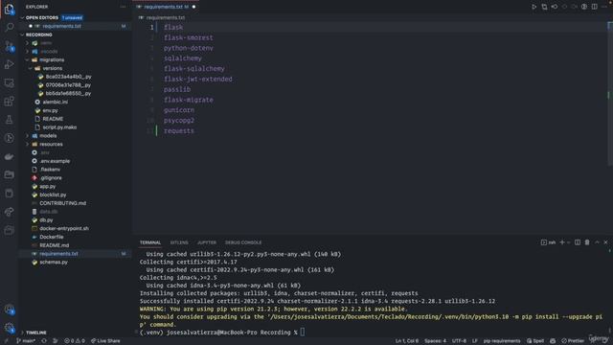Click the Live Share status bar button
Viewport: 613px width, 345px height.
(x=105, y=341)
